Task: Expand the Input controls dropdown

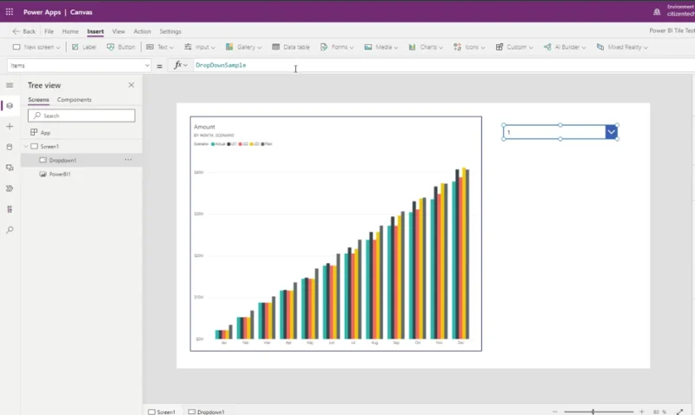Action: click(200, 47)
